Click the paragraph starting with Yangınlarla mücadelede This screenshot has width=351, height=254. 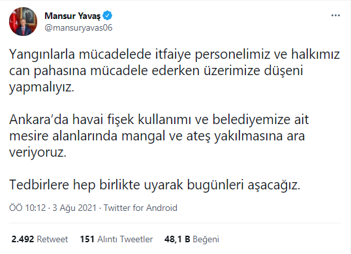click(x=175, y=71)
